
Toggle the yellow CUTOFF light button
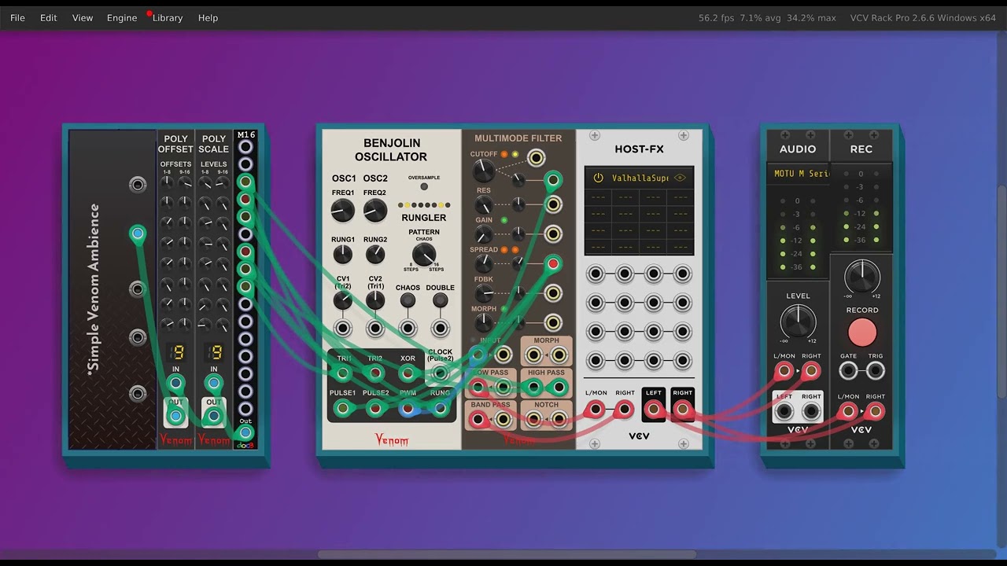click(515, 154)
